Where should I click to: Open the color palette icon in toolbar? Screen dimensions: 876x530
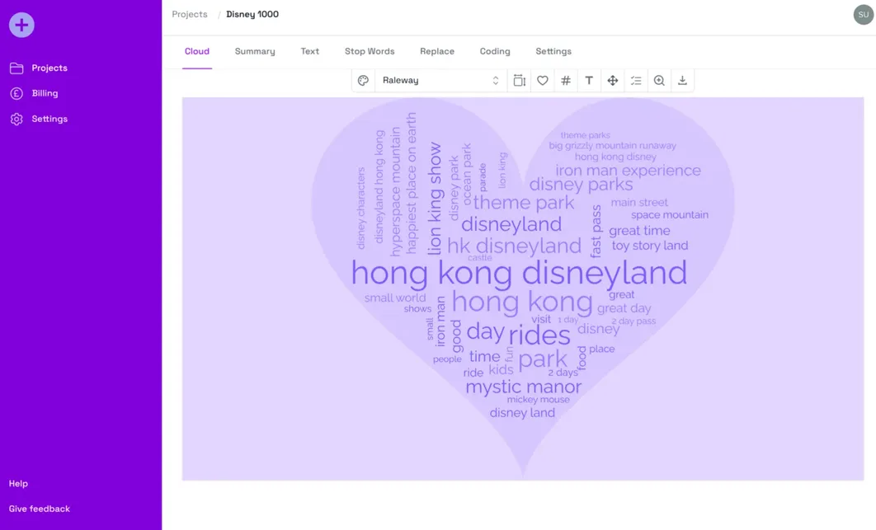[x=363, y=81]
